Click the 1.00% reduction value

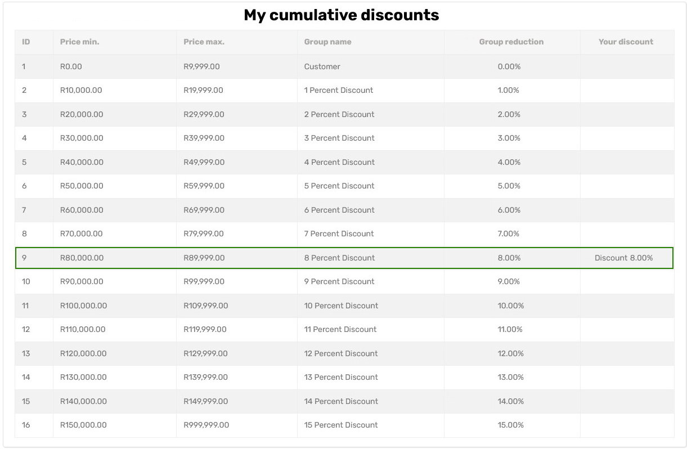(509, 90)
